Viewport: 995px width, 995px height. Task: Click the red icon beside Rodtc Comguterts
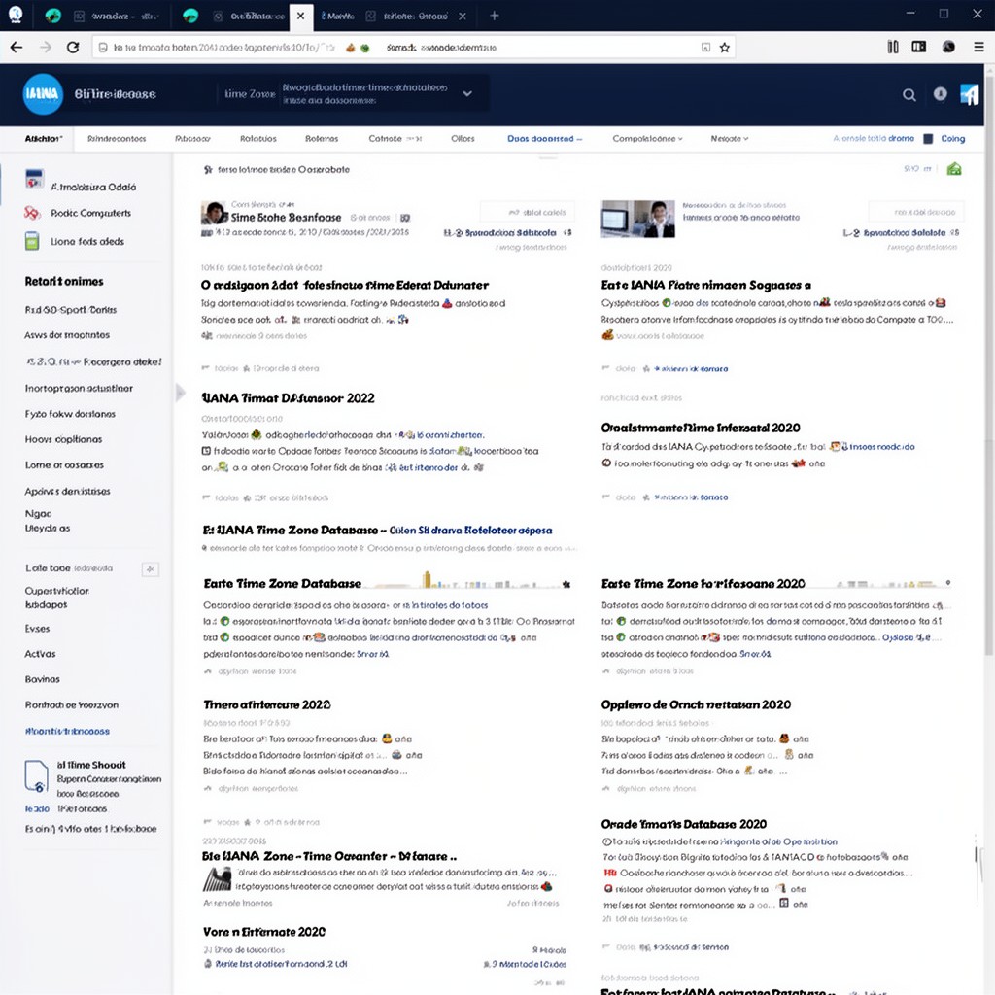(32, 213)
